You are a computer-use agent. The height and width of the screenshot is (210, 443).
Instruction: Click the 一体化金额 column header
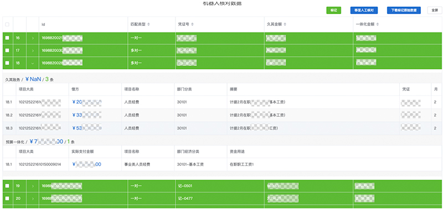pos(365,24)
